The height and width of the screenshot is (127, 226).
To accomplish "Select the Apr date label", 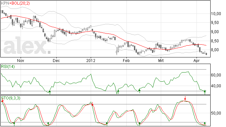I will 197,60.
